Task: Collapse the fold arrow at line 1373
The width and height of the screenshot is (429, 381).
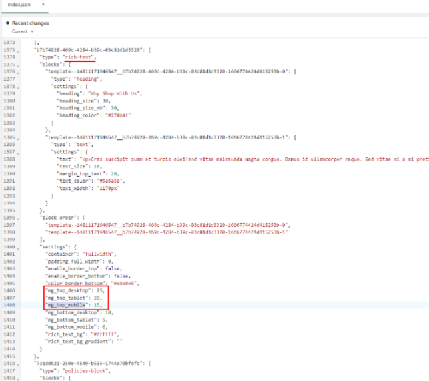Action: tap(18, 51)
